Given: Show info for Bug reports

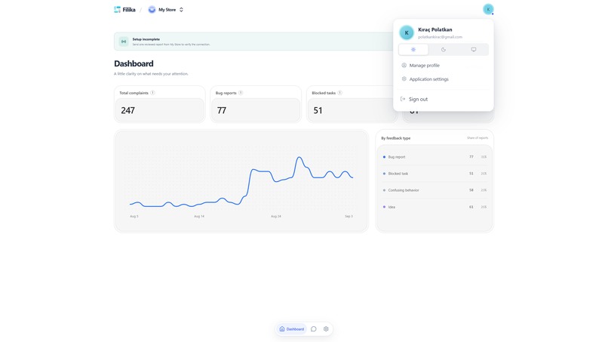Looking at the screenshot, I should [241, 93].
